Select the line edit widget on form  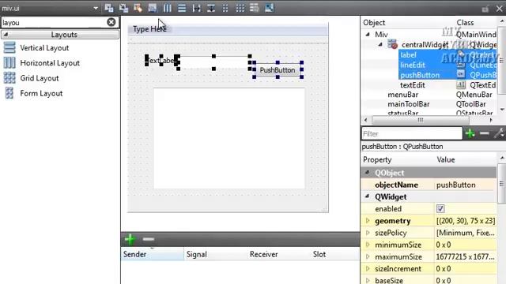(x=213, y=62)
